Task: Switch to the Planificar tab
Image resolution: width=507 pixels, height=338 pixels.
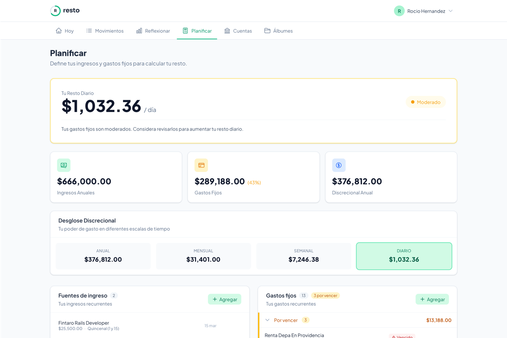Action: tap(197, 31)
